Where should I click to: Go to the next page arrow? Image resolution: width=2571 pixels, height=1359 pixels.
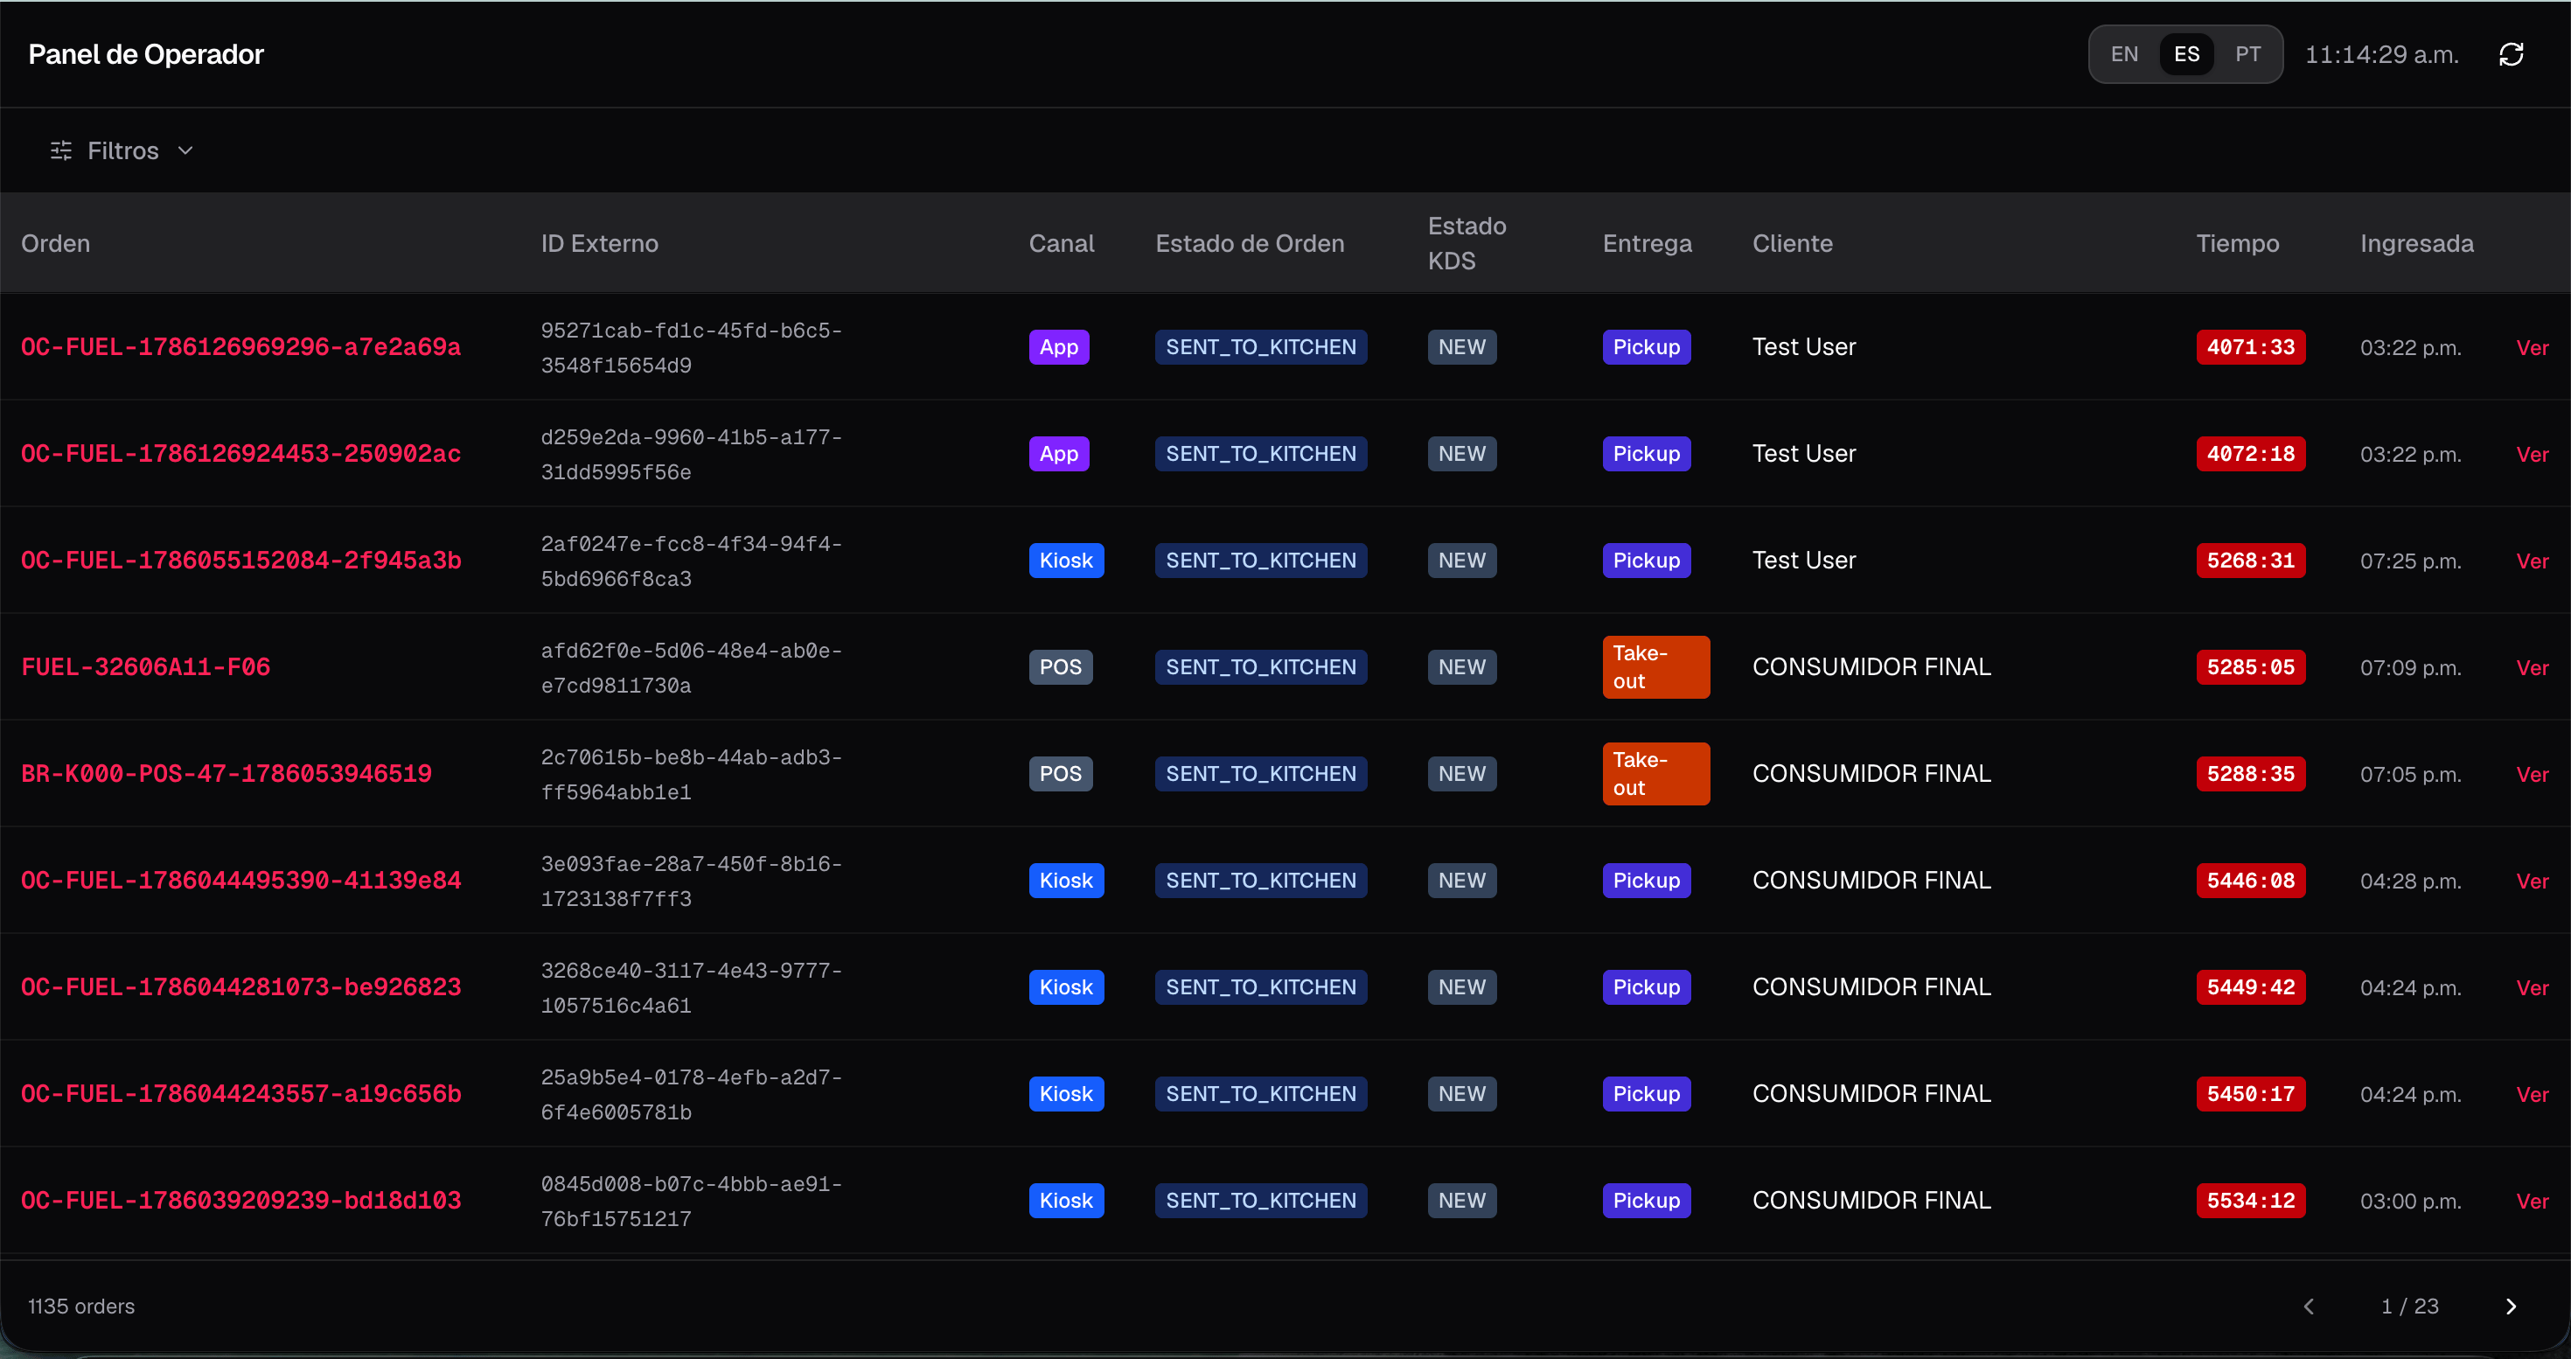(2510, 1307)
